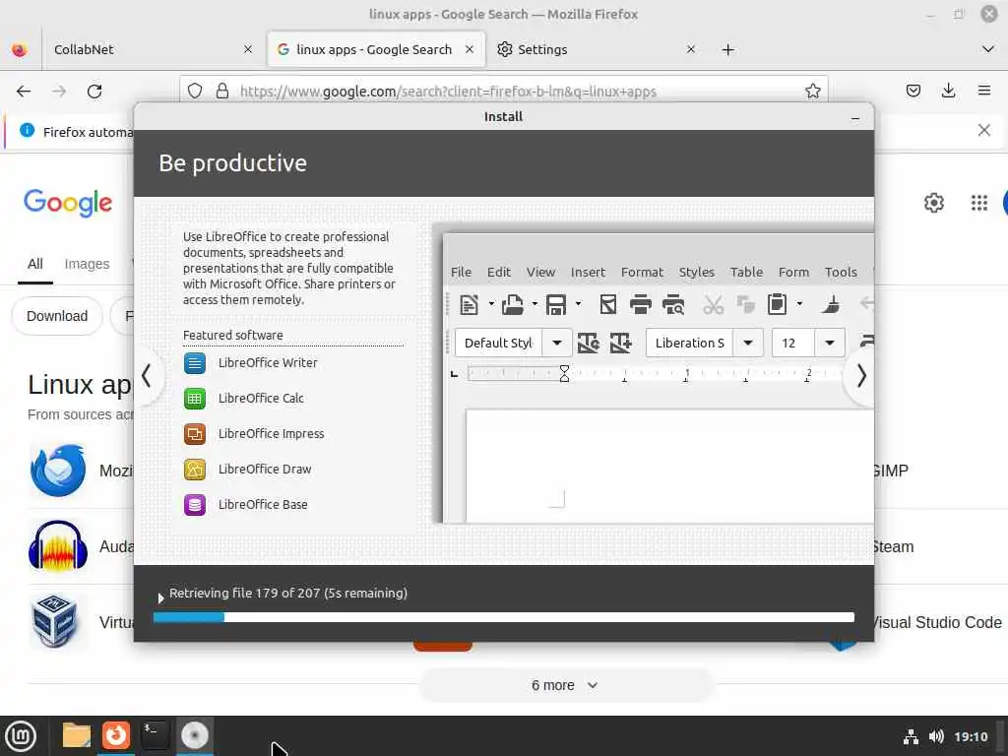Open the Default Style paragraph dropdown
The image size is (1008, 756).
557,343
